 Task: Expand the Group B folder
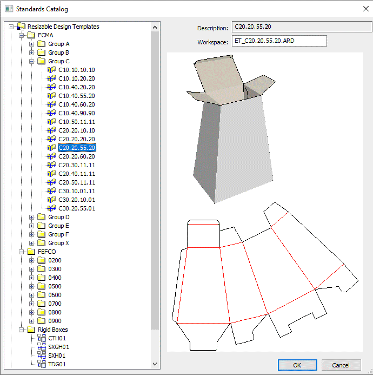(31, 53)
